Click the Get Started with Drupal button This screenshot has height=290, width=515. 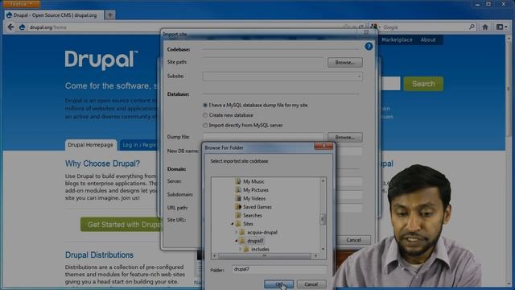pos(122,225)
